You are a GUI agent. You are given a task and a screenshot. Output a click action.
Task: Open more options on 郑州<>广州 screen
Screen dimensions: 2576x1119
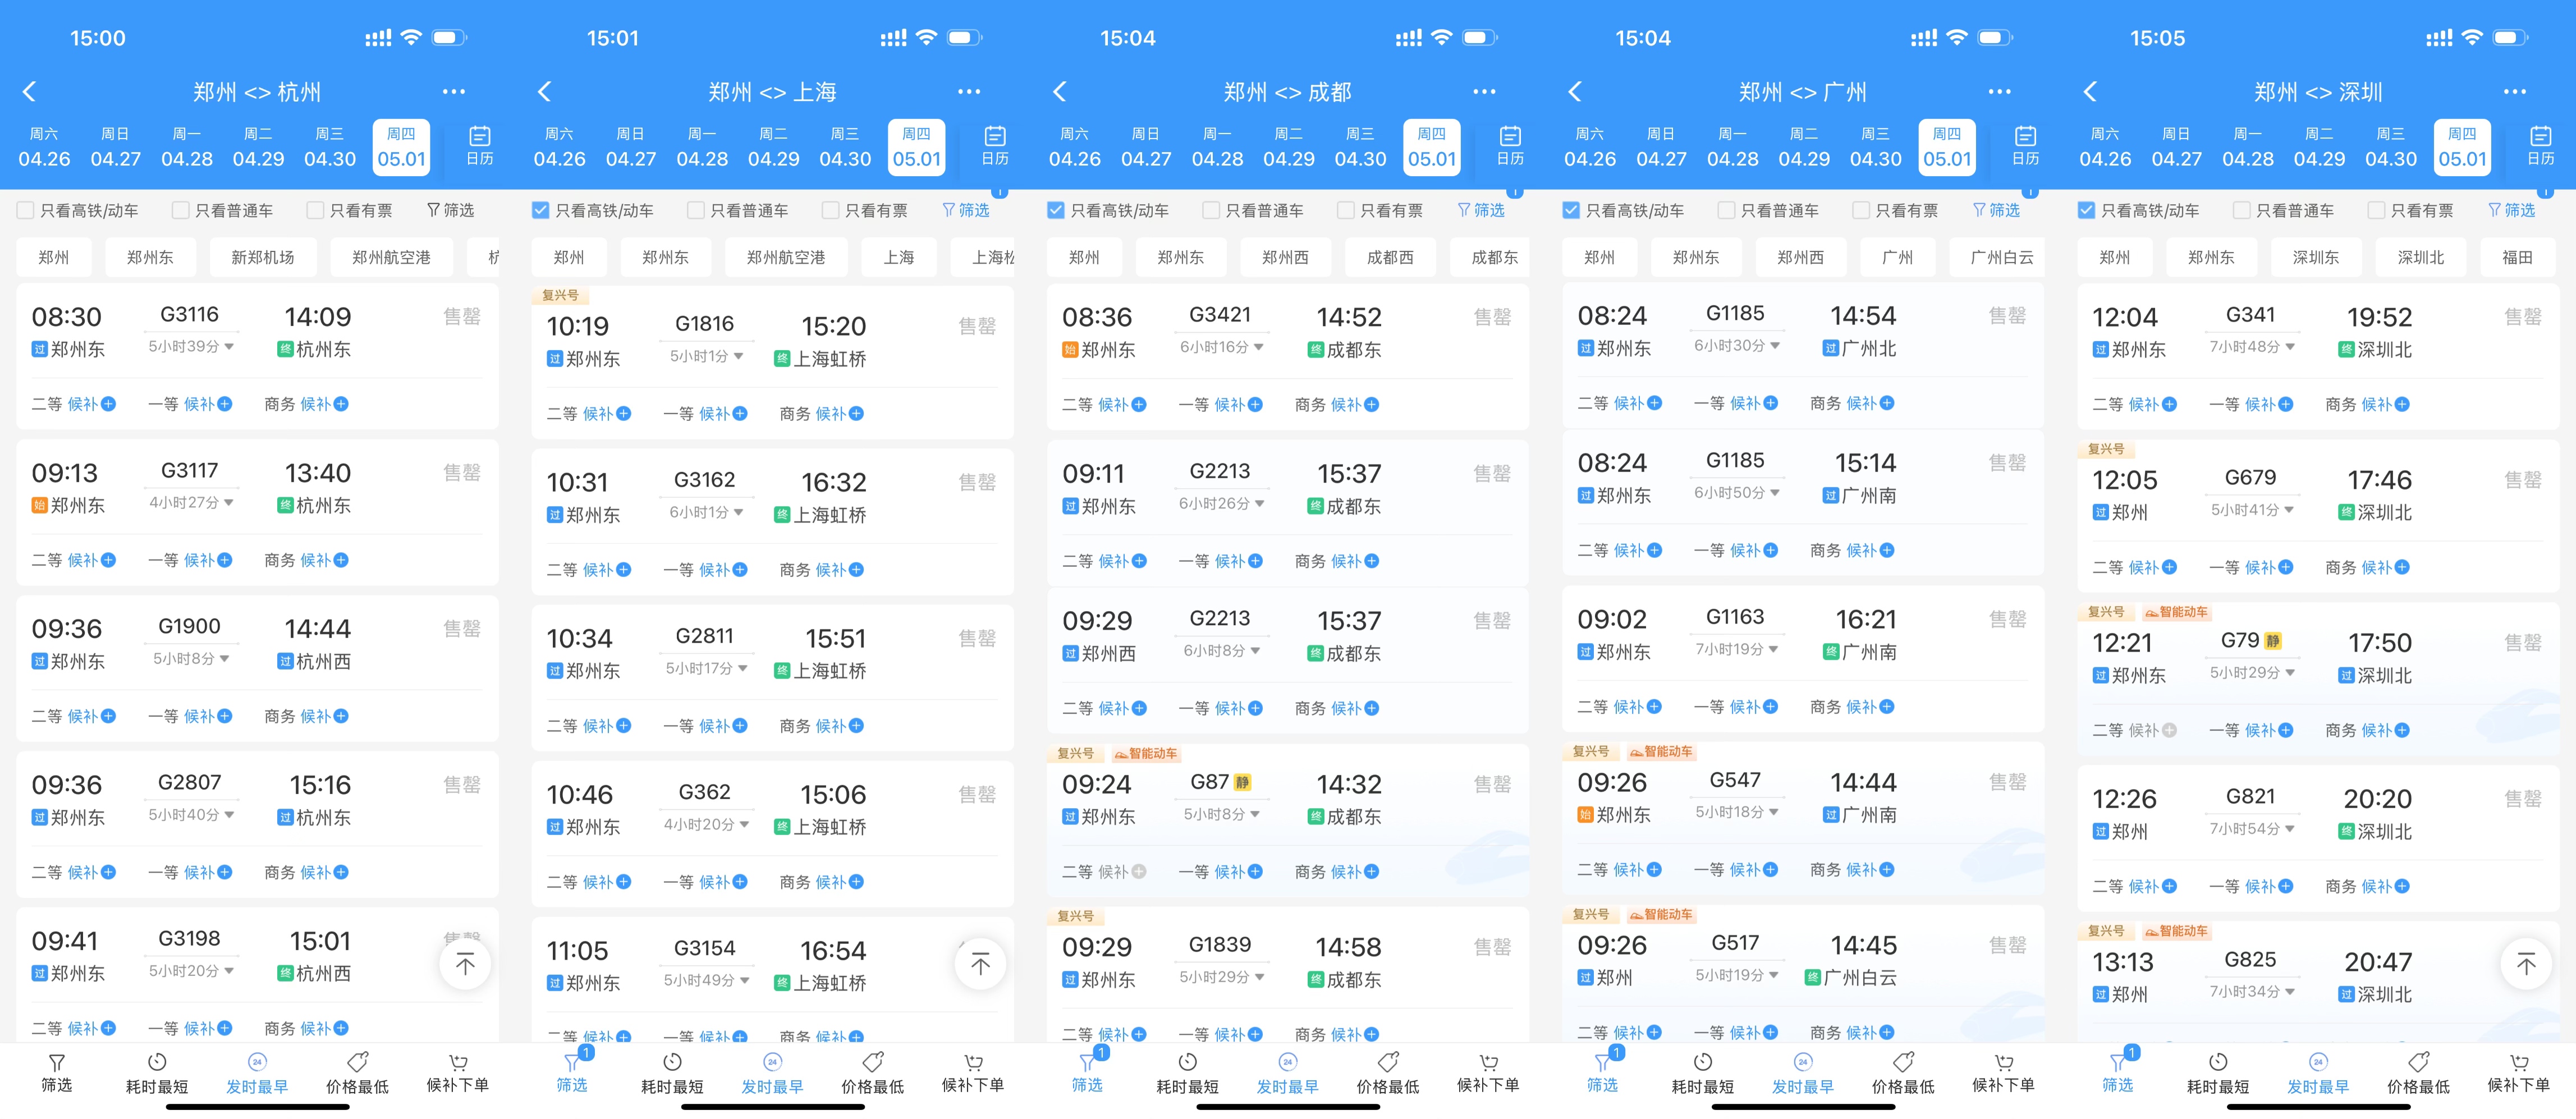1999,92
